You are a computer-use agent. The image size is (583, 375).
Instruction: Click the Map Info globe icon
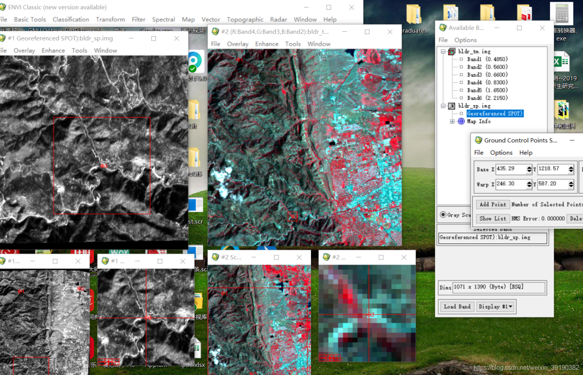[461, 121]
